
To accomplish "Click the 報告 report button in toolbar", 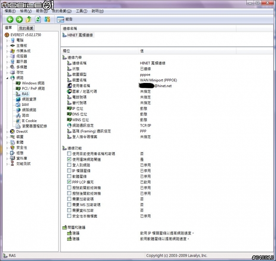I will [x=65, y=19].
